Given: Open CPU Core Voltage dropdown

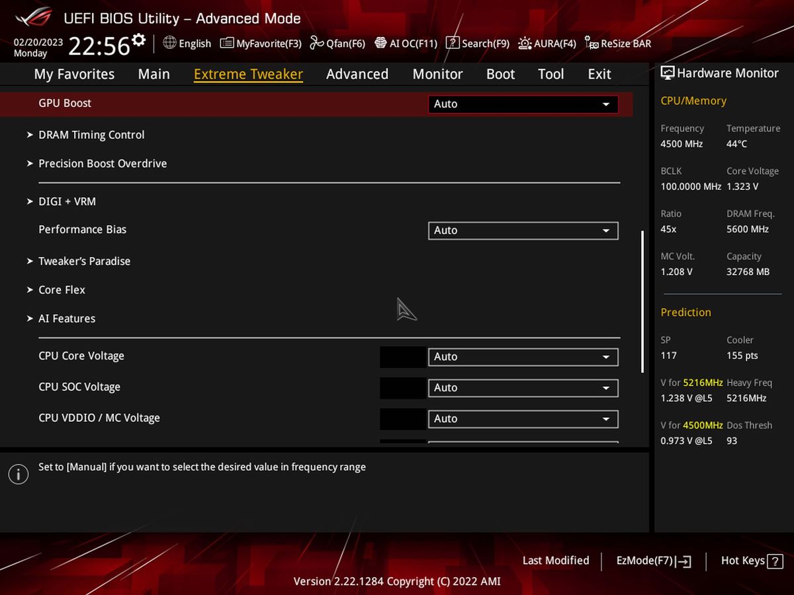Looking at the screenshot, I should pyautogui.click(x=523, y=356).
